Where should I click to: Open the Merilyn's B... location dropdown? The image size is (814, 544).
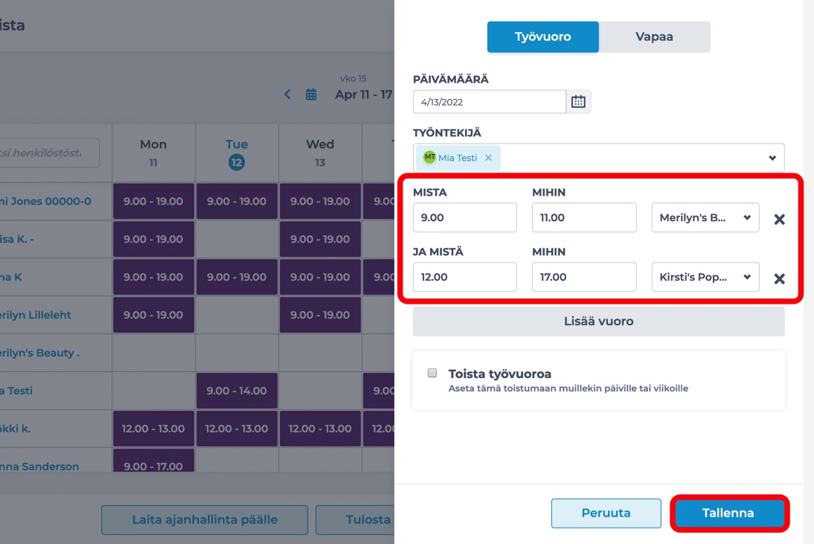click(x=705, y=217)
